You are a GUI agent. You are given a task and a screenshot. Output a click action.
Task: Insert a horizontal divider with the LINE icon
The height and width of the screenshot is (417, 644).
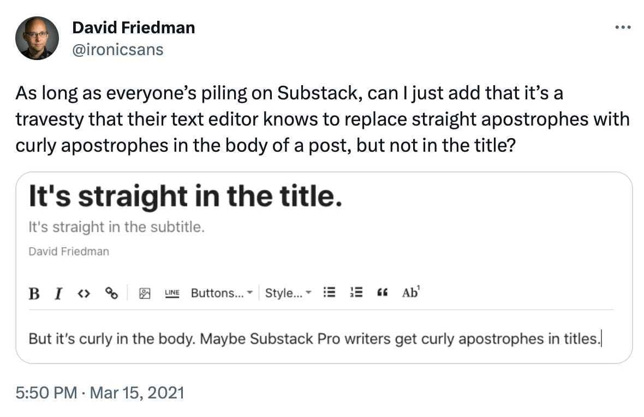[172, 293]
